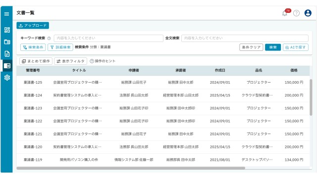Sort by 作成日 column header
The width and height of the screenshot is (317, 178).
point(220,70)
